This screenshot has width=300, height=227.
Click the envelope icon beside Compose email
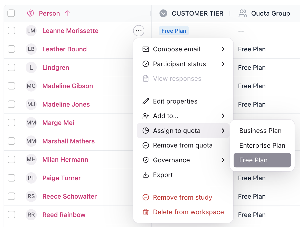[146, 49]
